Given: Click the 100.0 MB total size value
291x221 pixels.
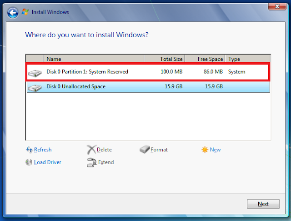Looking at the screenshot, I should (171, 72).
